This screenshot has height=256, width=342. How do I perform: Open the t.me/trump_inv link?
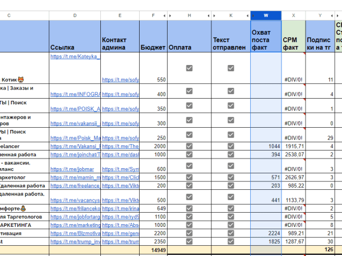pos(75,242)
